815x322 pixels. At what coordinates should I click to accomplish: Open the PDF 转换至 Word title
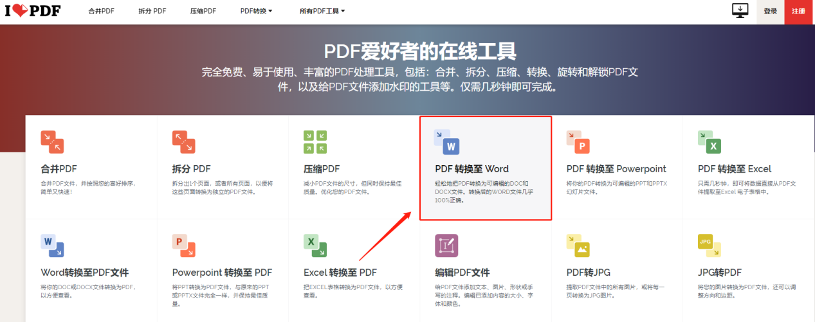[472, 169]
